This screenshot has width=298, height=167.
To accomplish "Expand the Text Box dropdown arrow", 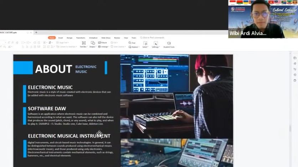I will (87, 47).
